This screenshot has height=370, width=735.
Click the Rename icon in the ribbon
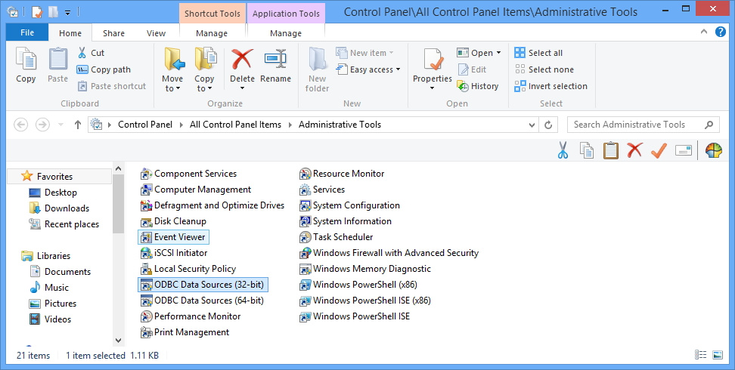pos(275,60)
